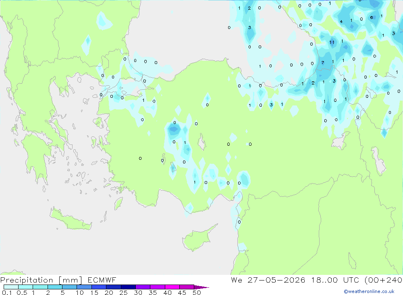
Task: Select the '50' legend scale label
Action: pos(197,293)
